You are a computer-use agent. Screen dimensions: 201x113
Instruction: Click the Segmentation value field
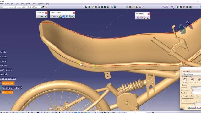point(197,90)
